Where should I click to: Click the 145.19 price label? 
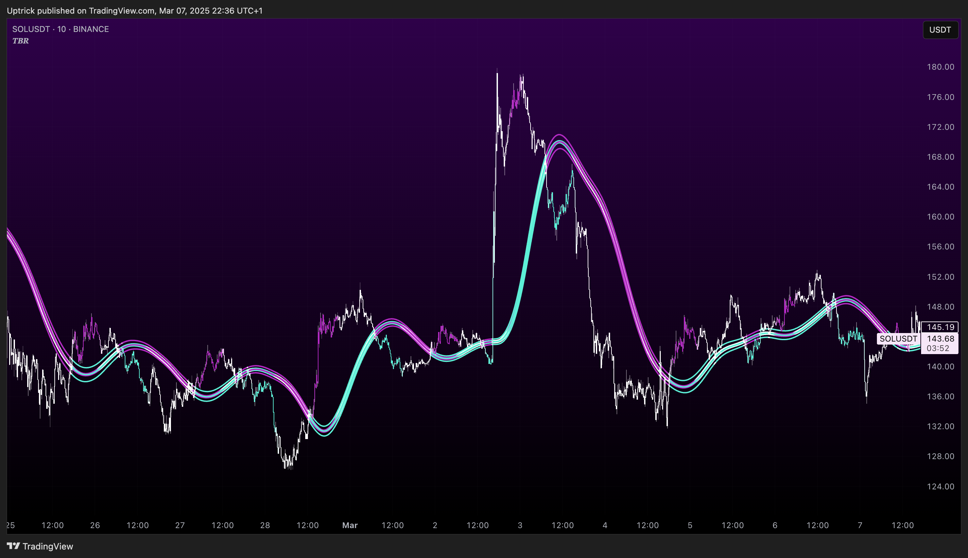[940, 327]
